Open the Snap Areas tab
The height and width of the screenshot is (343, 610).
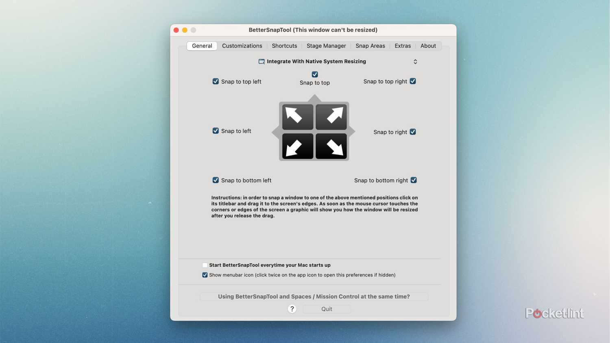pos(370,46)
